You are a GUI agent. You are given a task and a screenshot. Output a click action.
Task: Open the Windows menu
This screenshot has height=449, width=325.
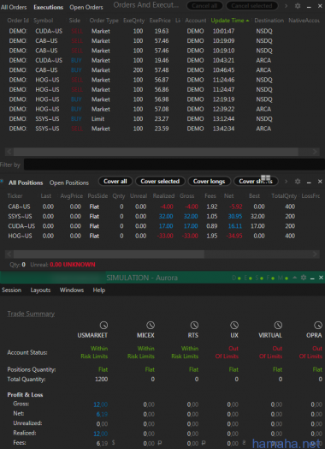click(72, 290)
